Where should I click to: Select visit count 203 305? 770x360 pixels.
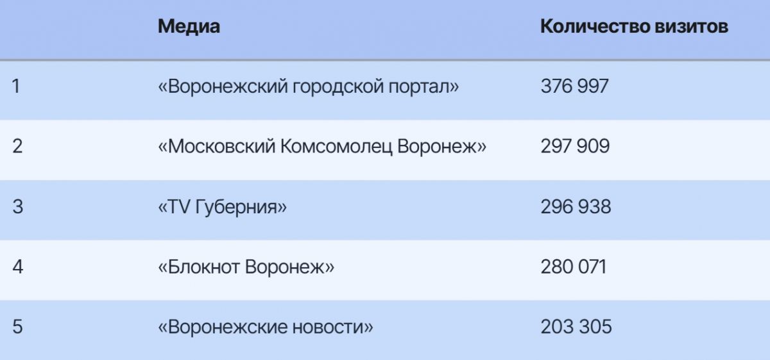(576, 327)
